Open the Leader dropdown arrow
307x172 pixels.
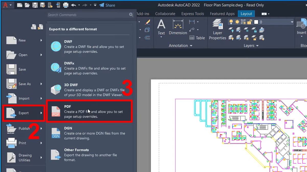(198, 30)
